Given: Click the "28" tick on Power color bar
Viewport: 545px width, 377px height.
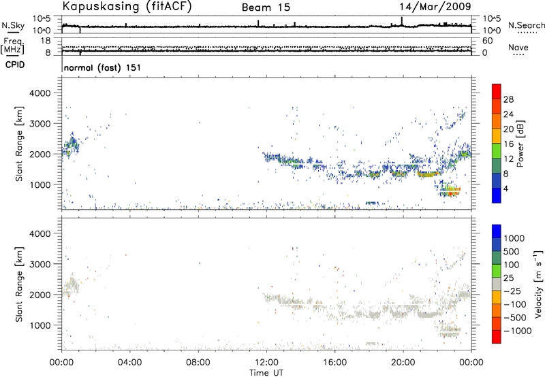Looking at the screenshot, I should point(508,99).
